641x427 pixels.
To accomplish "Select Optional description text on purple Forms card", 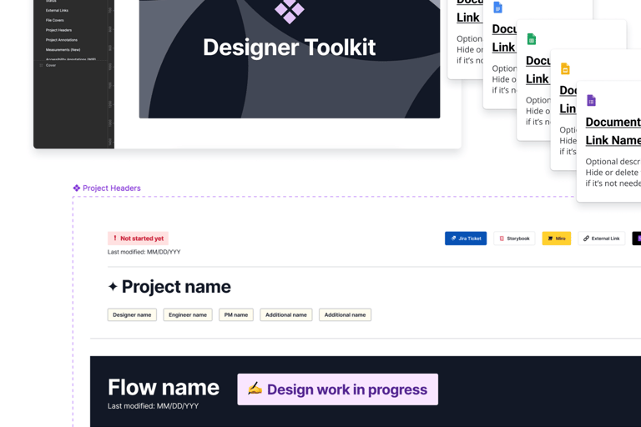I will (x=613, y=173).
